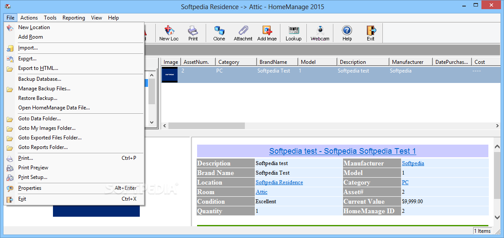Sort by AssetNum. column header
Viewport: 504px width, 238px height.
(x=198, y=62)
